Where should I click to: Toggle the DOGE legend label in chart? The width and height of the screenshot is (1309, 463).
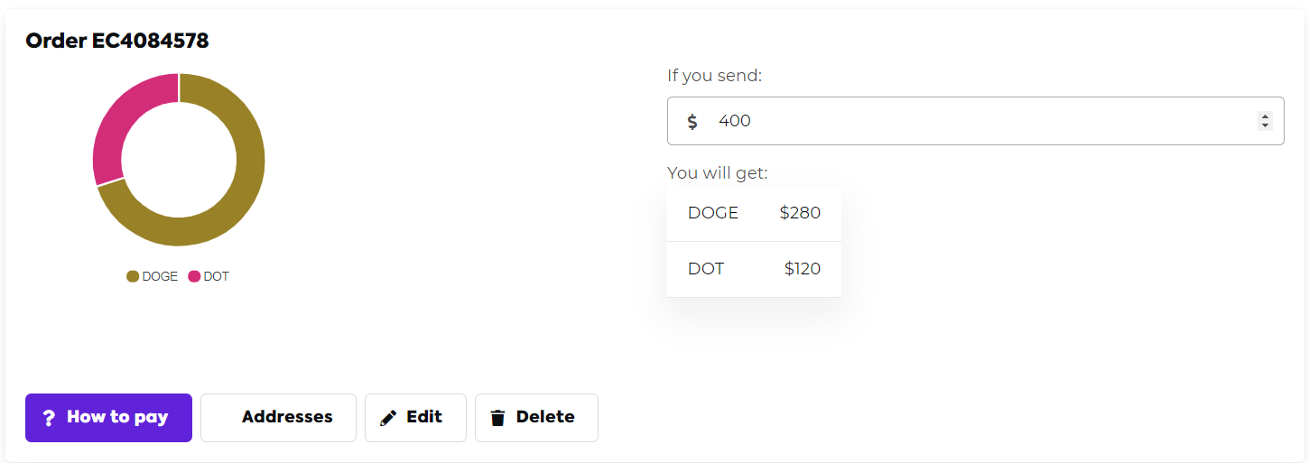pos(160,276)
